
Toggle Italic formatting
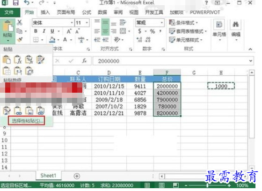pos(44,31)
